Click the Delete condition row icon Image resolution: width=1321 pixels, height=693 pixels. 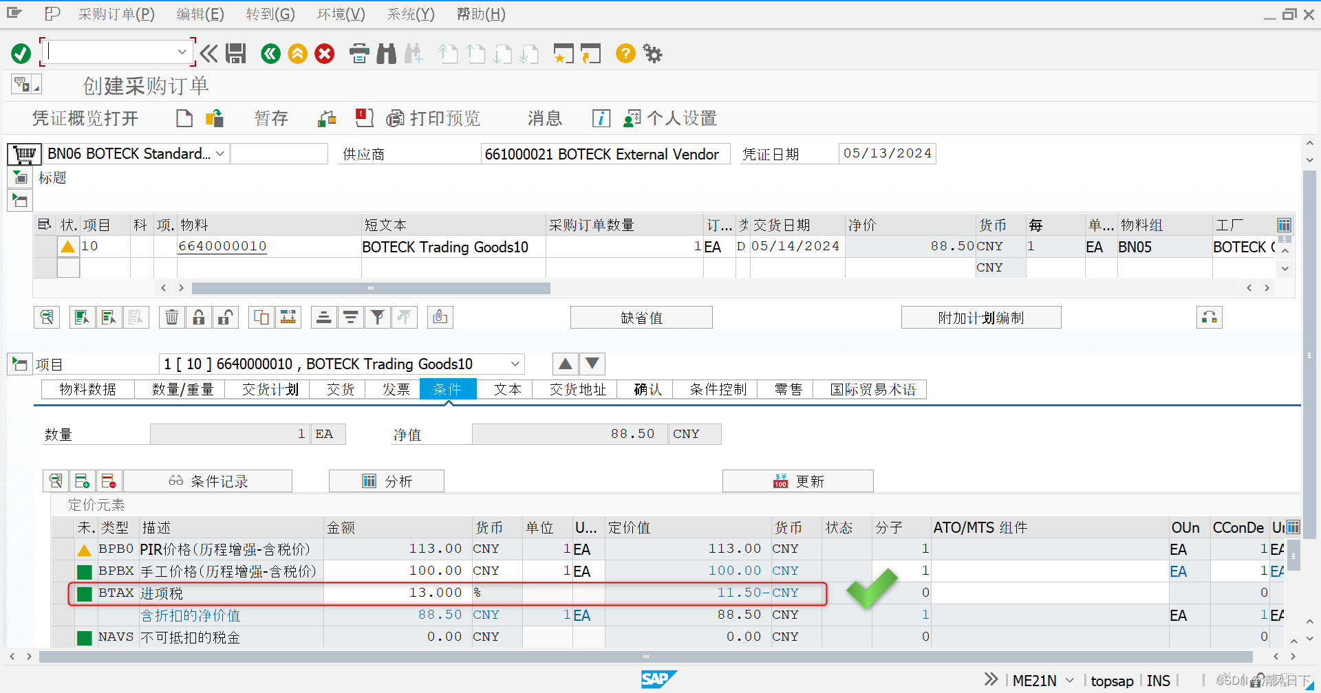[x=109, y=481]
